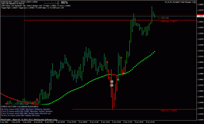204x124 pixels.
Task: Click the 1.25615 price axis label
Action: pos(200,22)
